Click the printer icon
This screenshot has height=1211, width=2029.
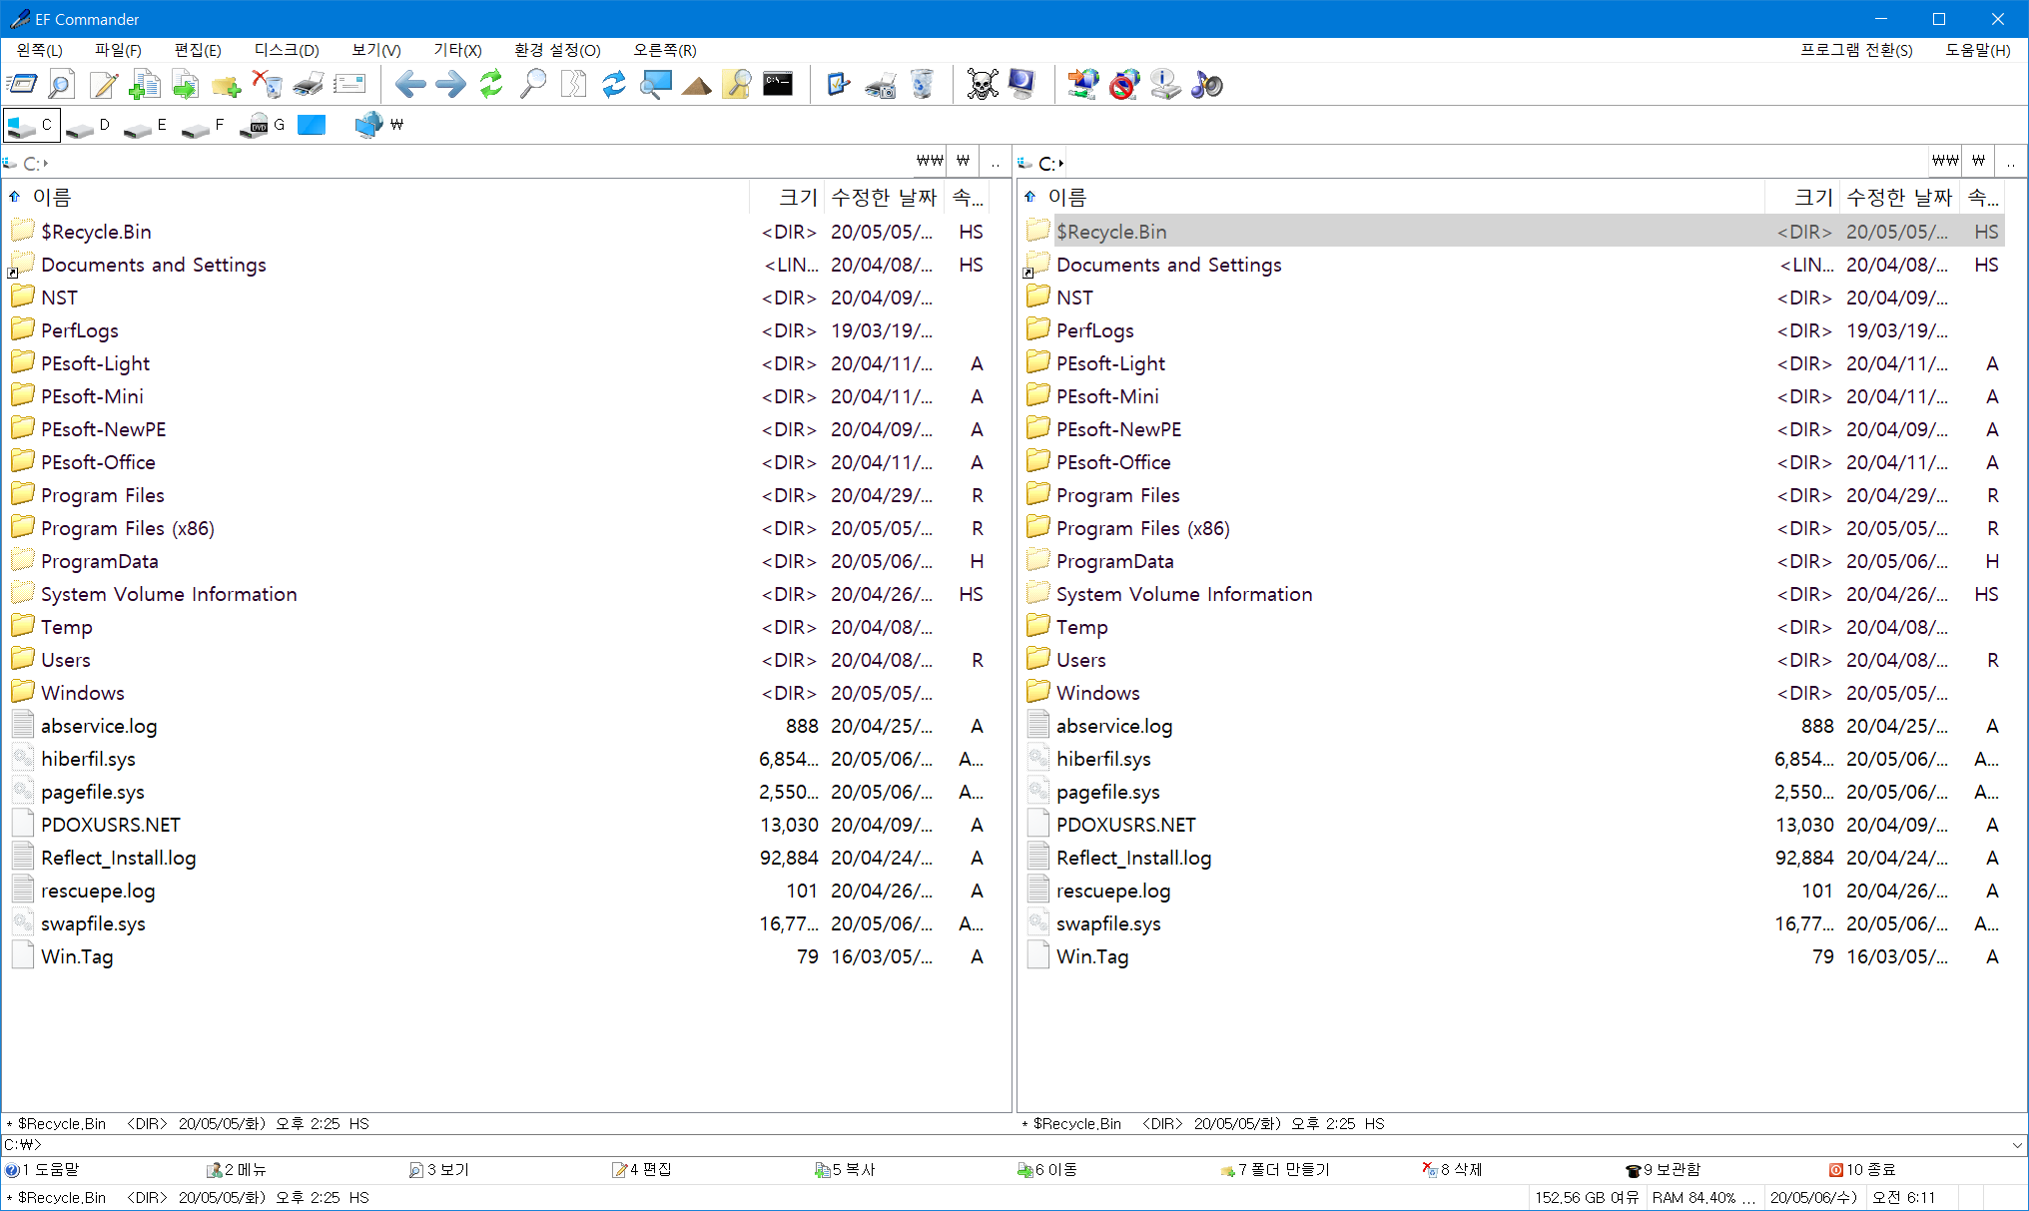(308, 85)
